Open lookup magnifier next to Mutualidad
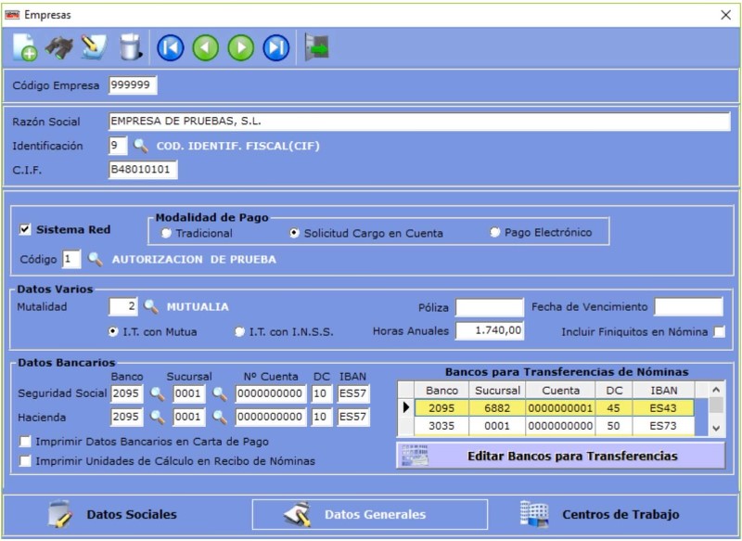 point(151,306)
